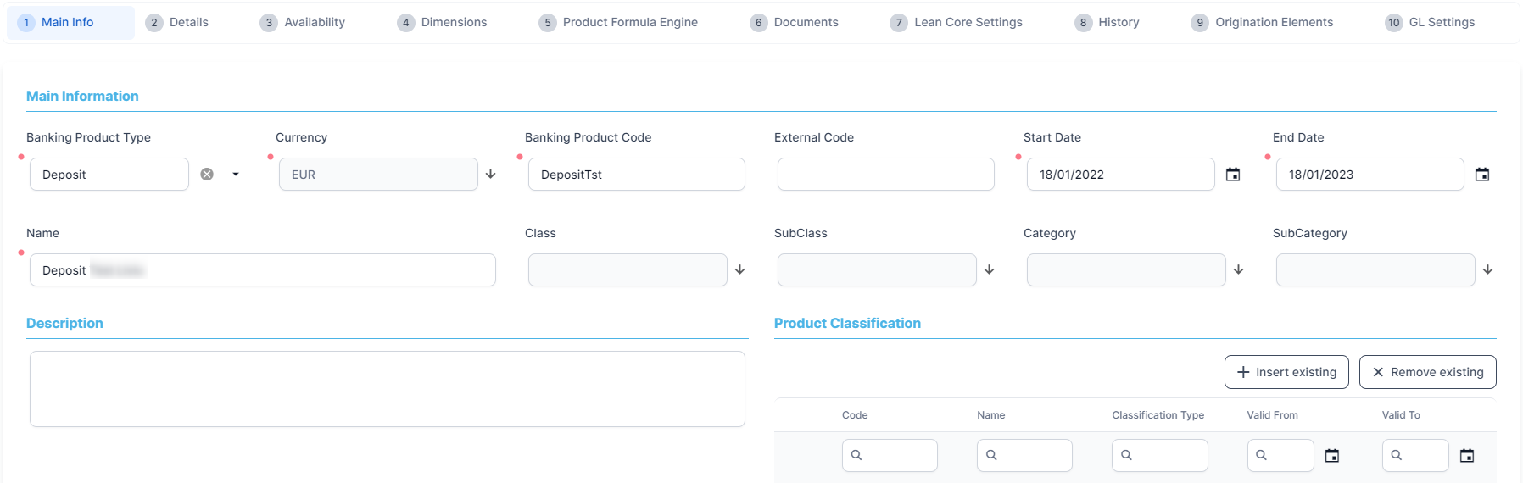The width and height of the screenshot is (1523, 483).
Task: Focus the Classification Type search filter
Action: [x=1167, y=456]
